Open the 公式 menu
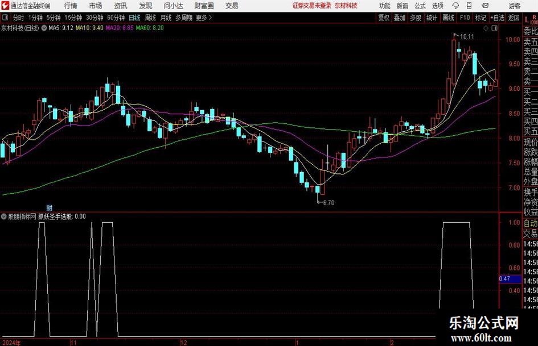This screenshot has width=538, height=346. pyautogui.click(x=420, y=6)
